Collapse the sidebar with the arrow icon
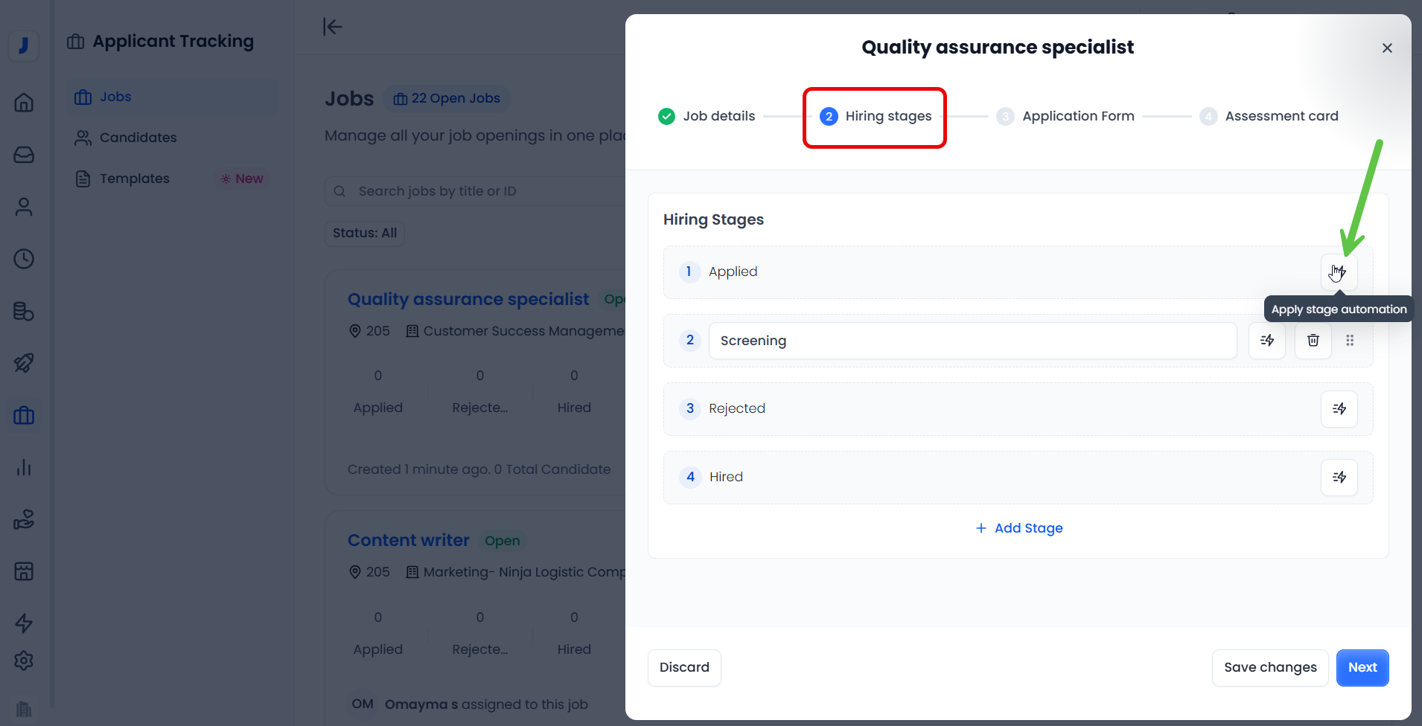The image size is (1422, 726). pyautogui.click(x=332, y=27)
